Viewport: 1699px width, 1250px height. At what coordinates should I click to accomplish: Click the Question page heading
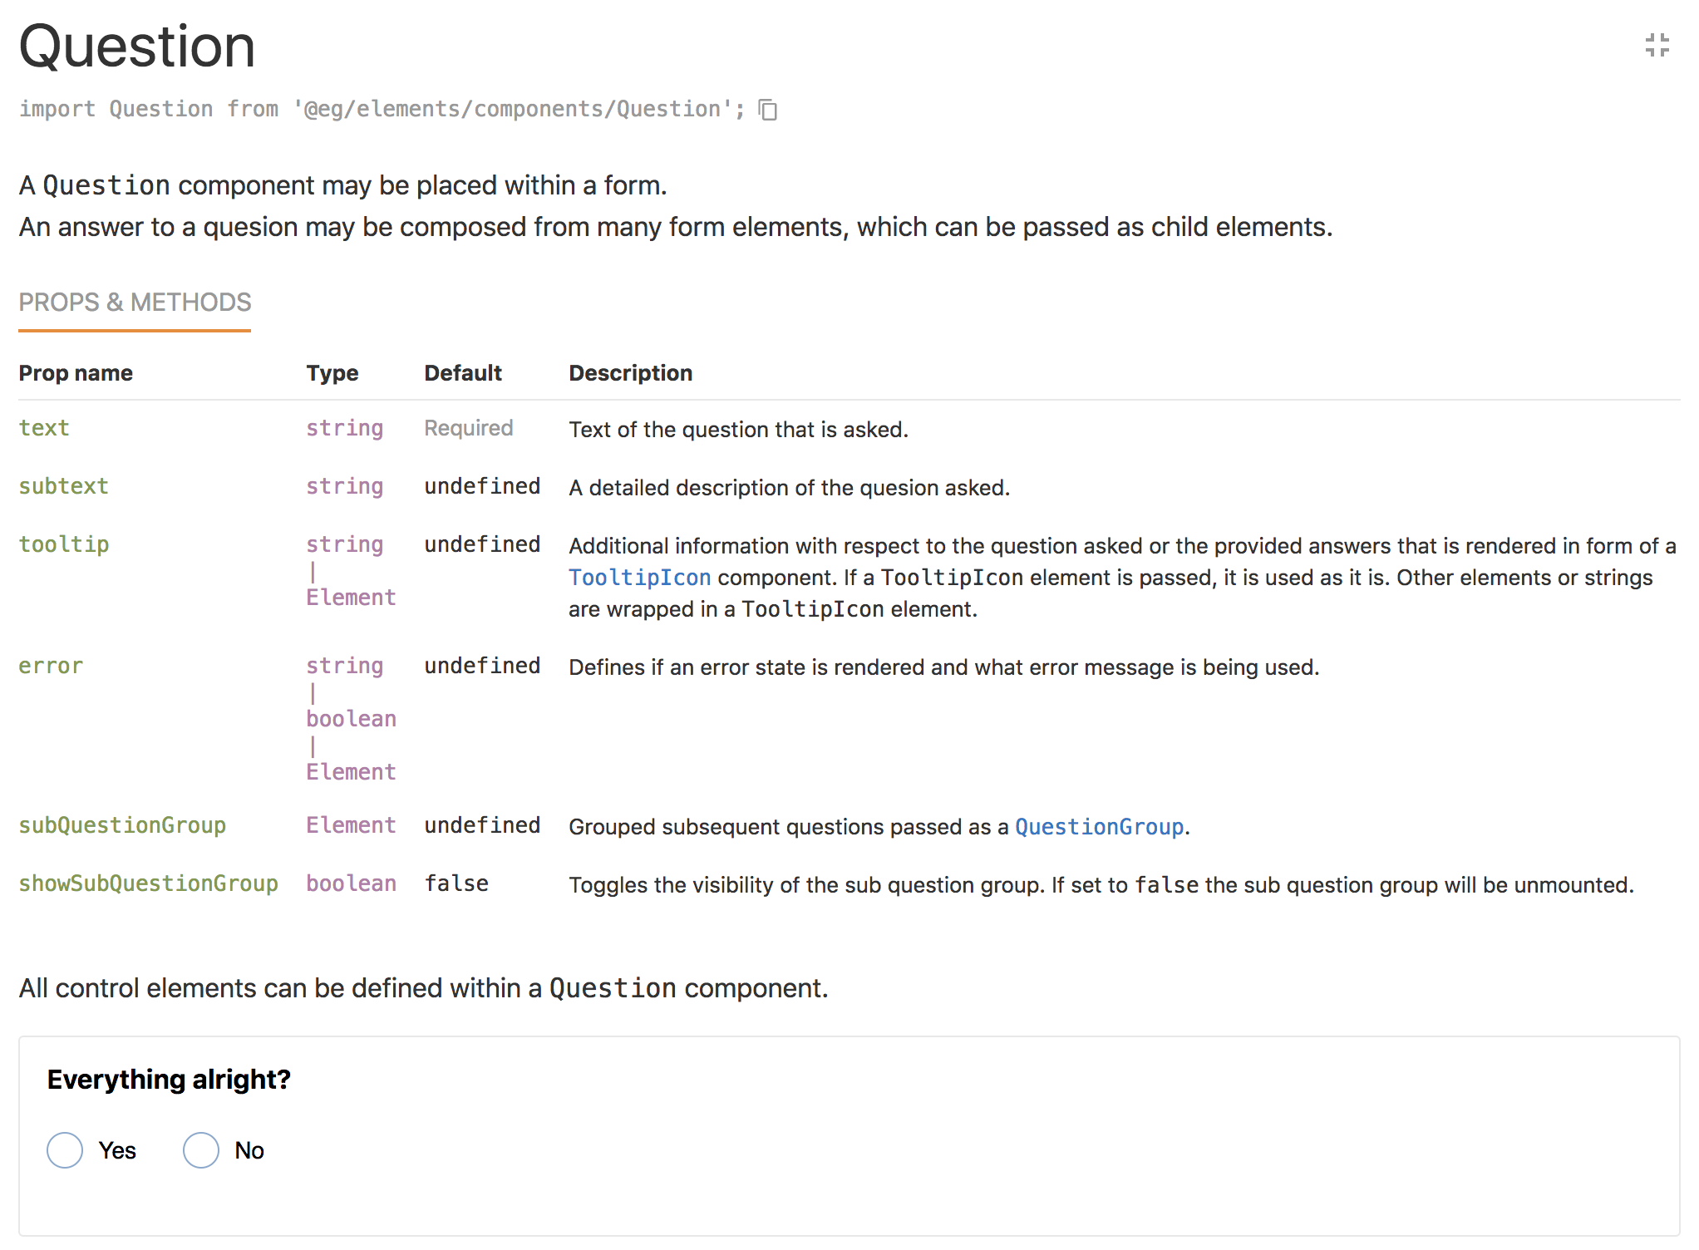pos(137,46)
